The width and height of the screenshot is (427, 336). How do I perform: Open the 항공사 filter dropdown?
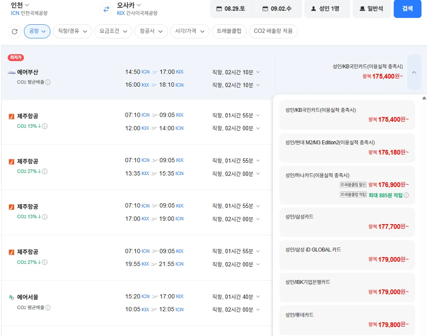(151, 31)
